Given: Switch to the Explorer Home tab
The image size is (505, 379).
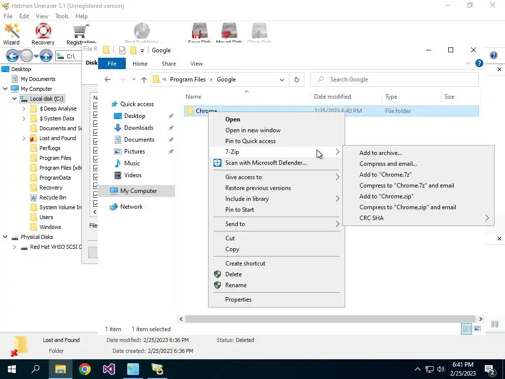Looking at the screenshot, I should click(x=140, y=64).
